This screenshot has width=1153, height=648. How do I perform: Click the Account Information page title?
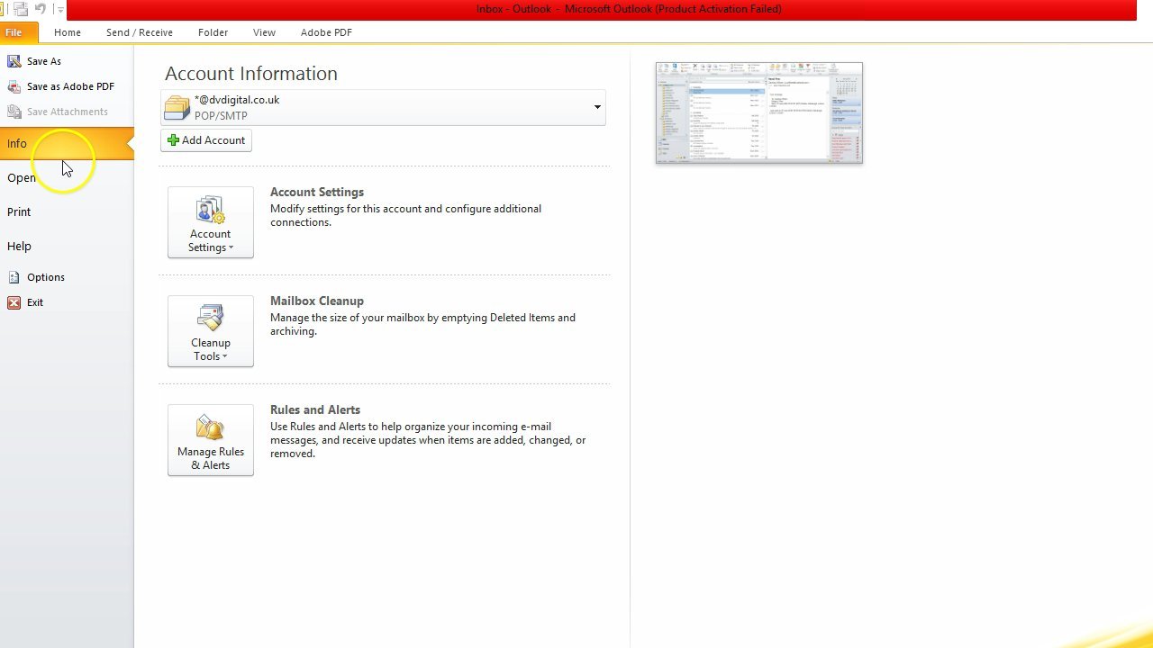(x=251, y=74)
